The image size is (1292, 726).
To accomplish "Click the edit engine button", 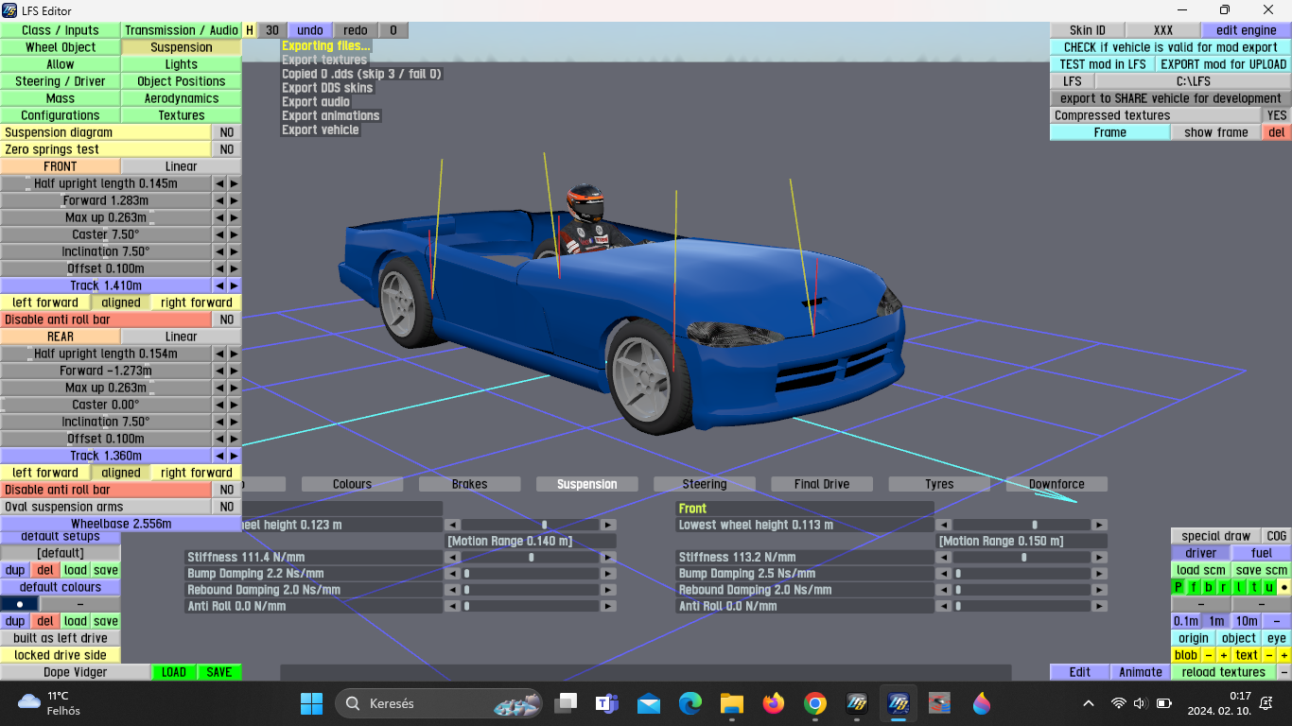I will click(x=1246, y=30).
